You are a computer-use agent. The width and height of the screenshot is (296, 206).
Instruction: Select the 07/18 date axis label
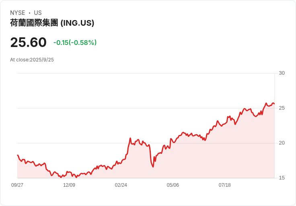point(225,185)
